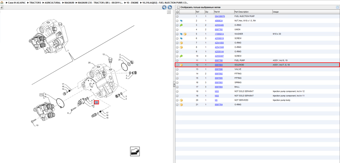The height and width of the screenshot is (163, 340).
Task: Open part number link 8097765
Action: click(x=219, y=30)
